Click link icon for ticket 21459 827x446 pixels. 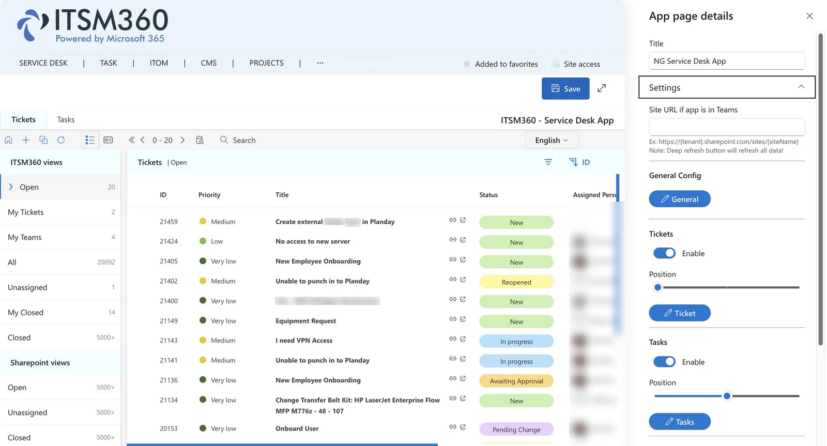coord(453,220)
